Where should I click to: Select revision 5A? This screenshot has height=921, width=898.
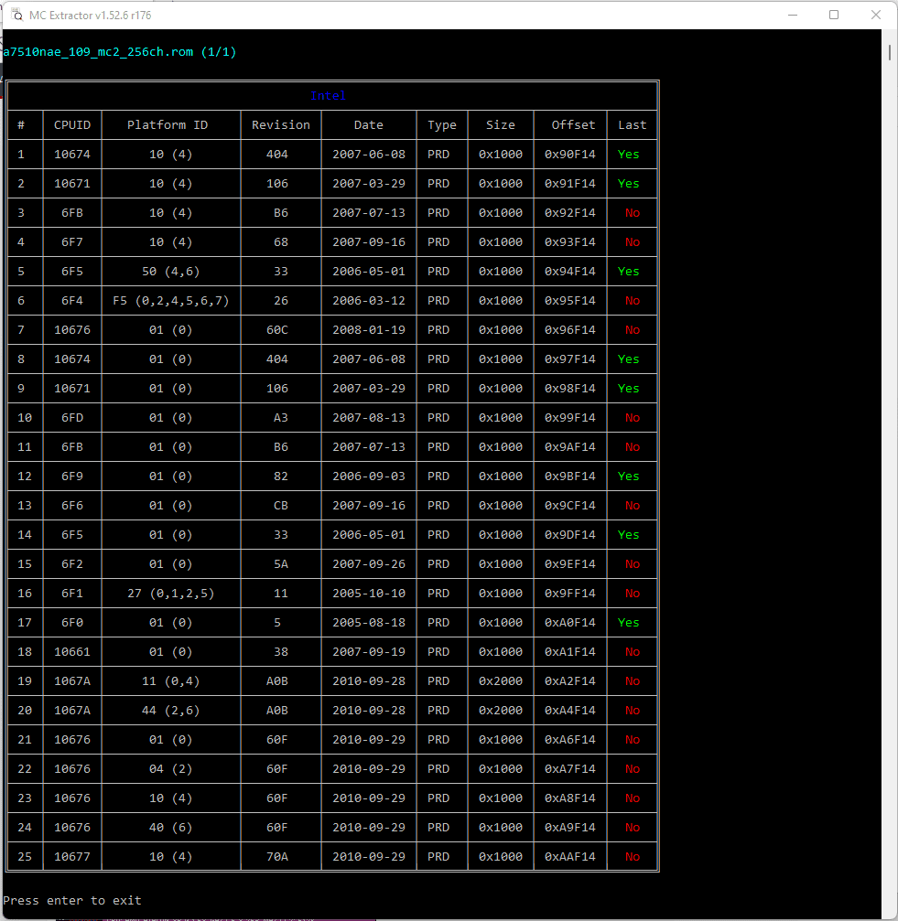tap(281, 564)
